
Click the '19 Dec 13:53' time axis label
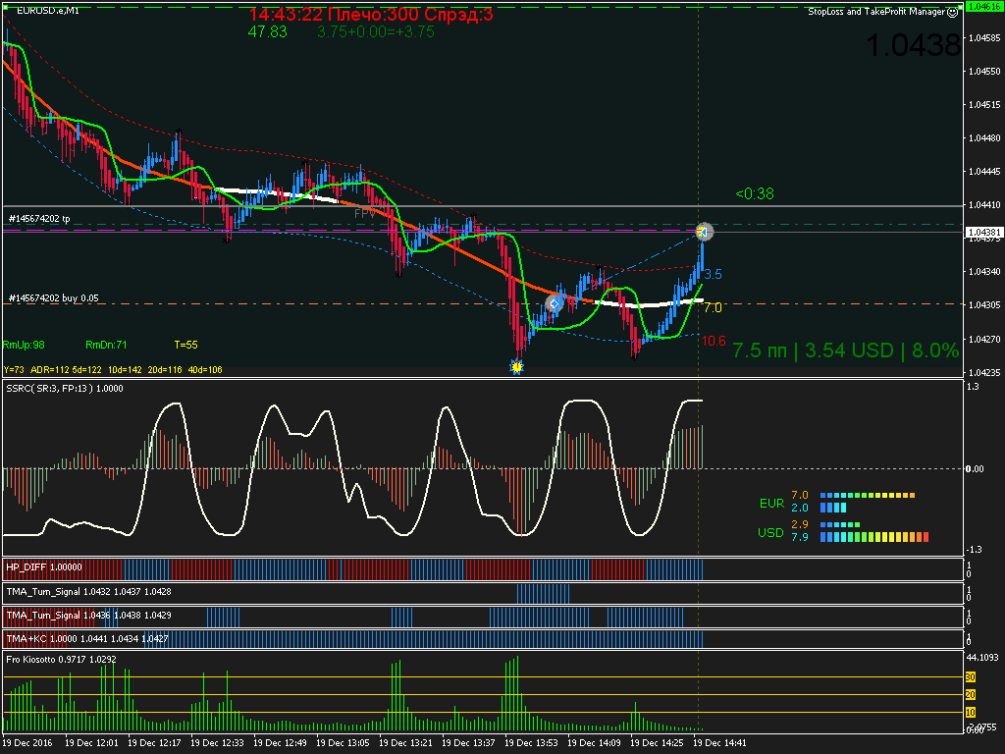point(531,743)
